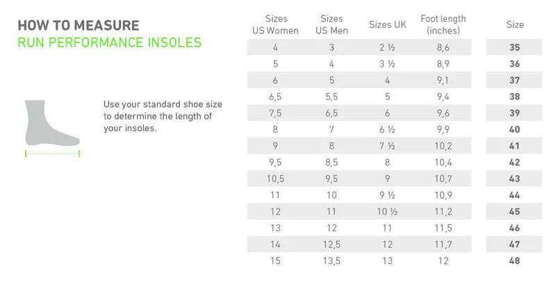Click the green RUN PERFORMANCE INSOLES title
Screen dimensions: 556x286
click(109, 42)
